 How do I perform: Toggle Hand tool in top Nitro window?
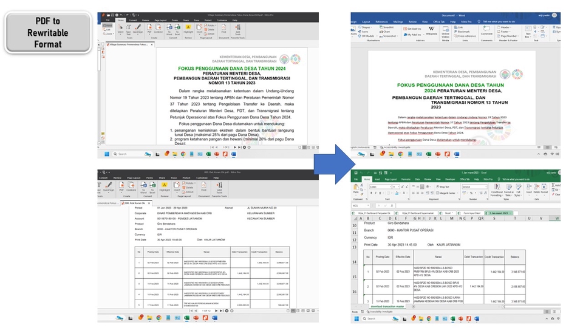[x=107, y=26]
